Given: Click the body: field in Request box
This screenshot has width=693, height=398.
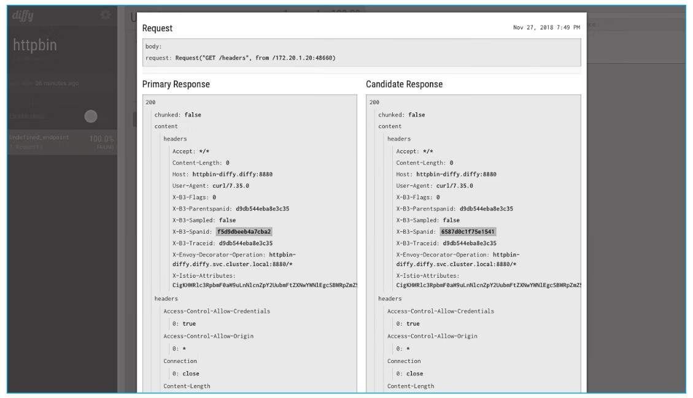Looking at the screenshot, I should click(154, 47).
